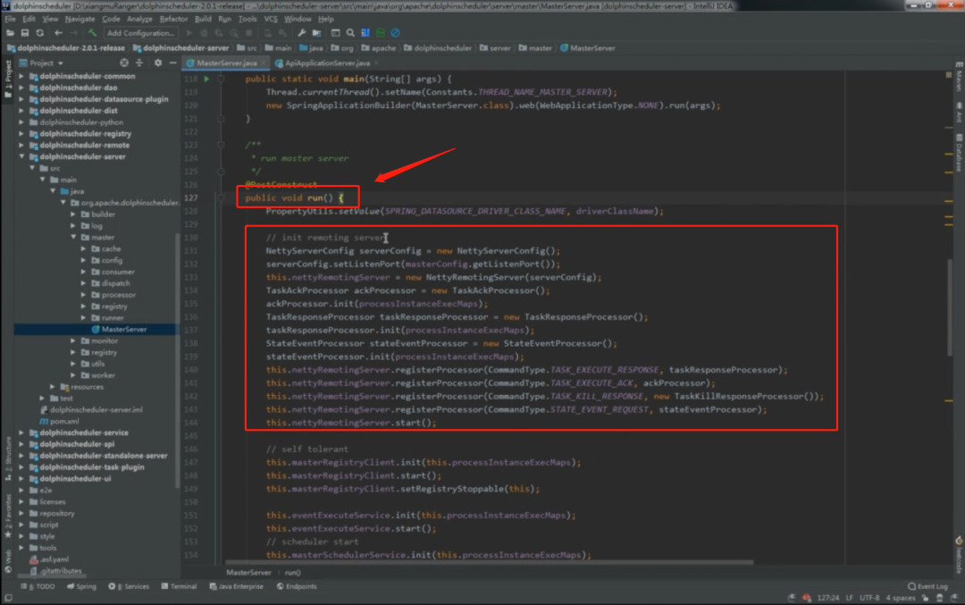Click the 127:24 line position status
The width and height of the screenshot is (965, 605).
[827, 598]
